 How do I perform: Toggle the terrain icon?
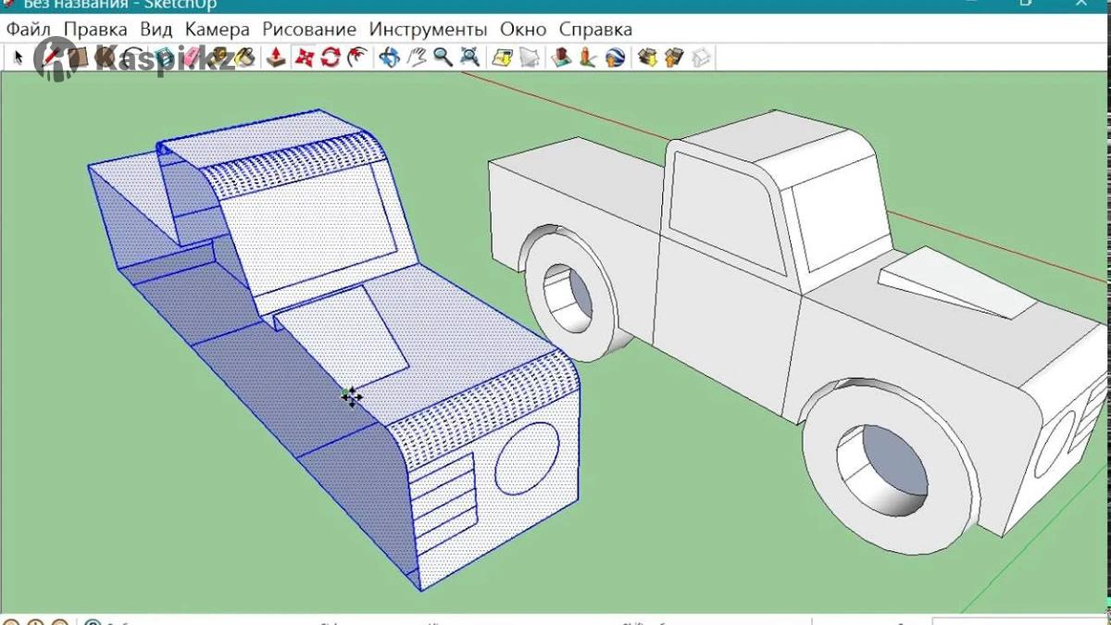(x=530, y=57)
